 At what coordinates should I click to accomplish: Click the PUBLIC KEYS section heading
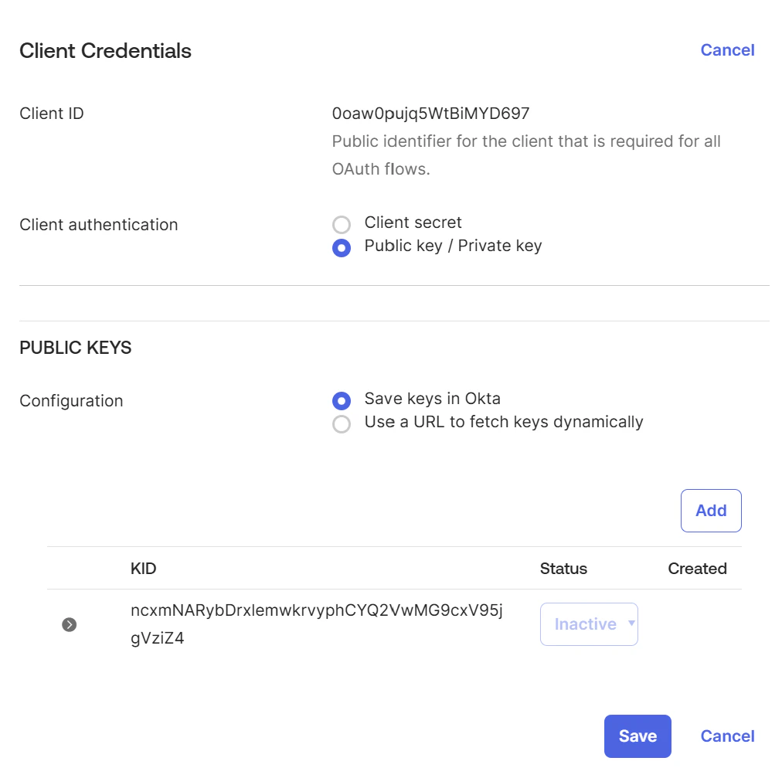tap(75, 348)
